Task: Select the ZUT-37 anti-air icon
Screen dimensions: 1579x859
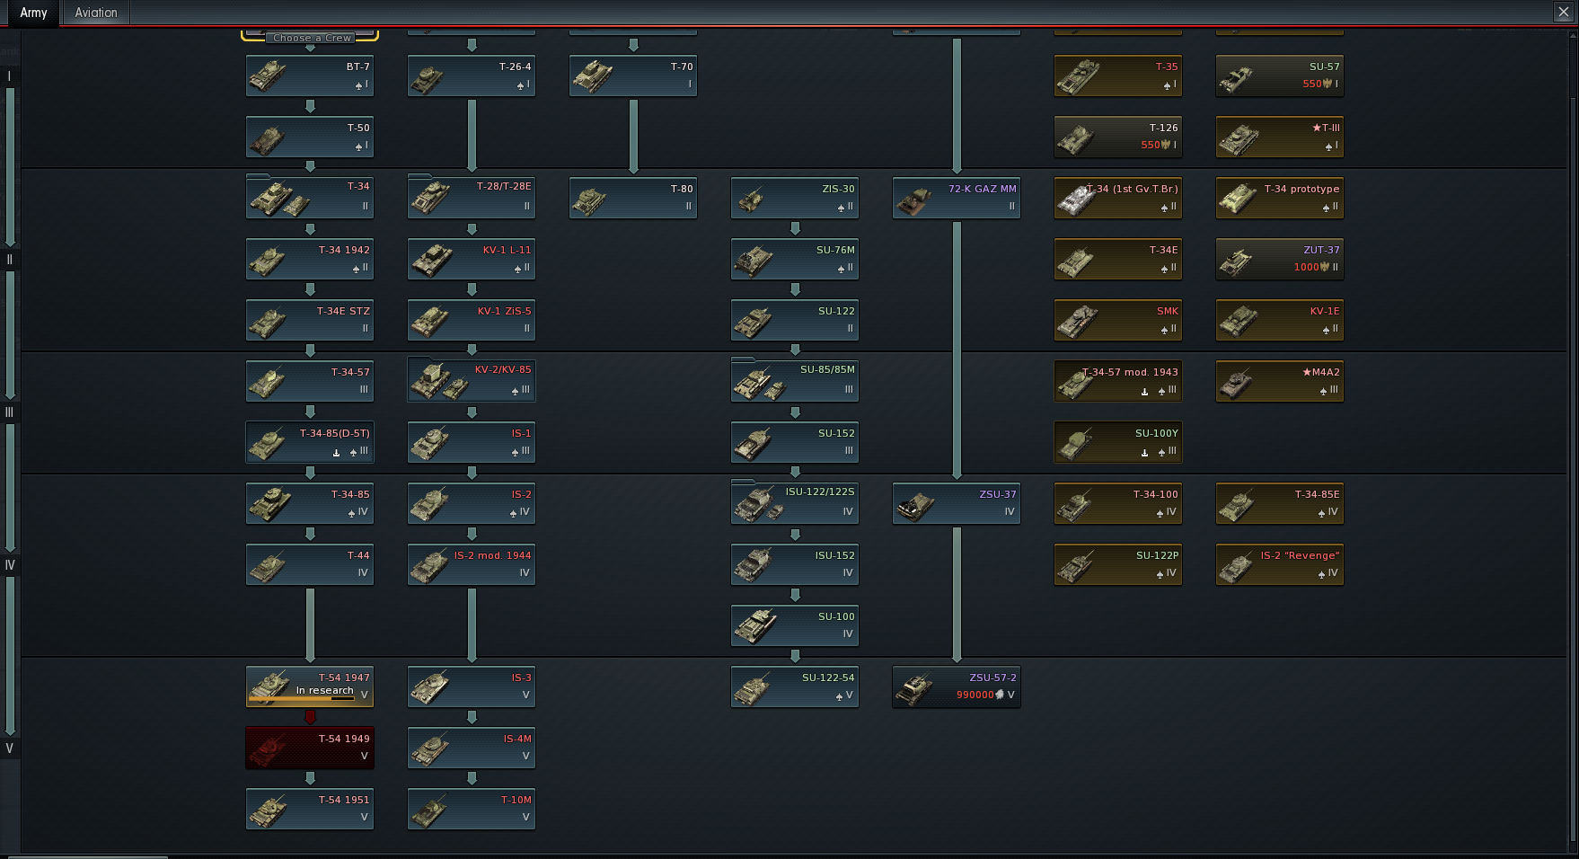Action: click(1236, 261)
